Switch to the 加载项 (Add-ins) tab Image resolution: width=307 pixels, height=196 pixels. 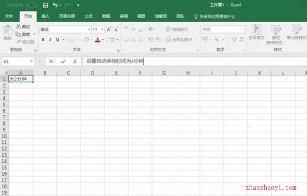click(161, 16)
